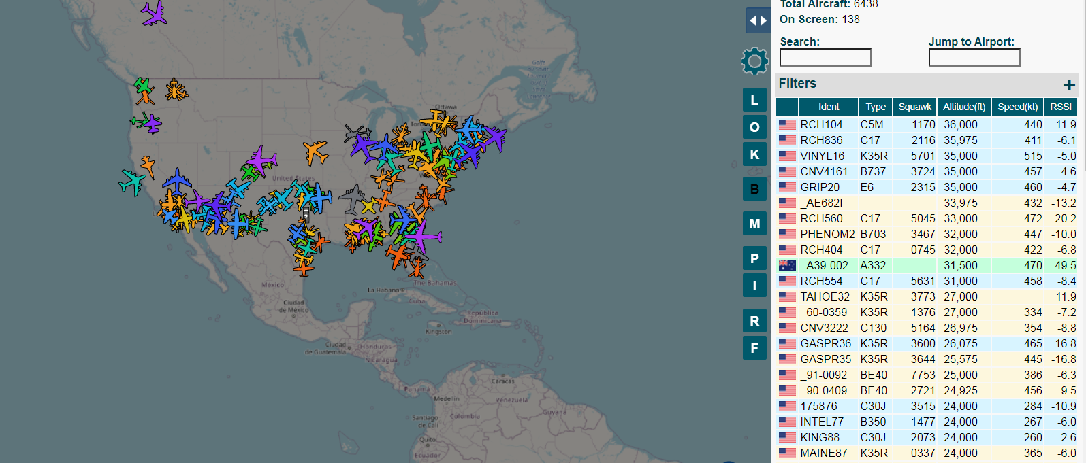Select the RCH560 ident in the table
The height and width of the screenshot is (463, 1086).
pyautogui.click(x=821, y=219)
